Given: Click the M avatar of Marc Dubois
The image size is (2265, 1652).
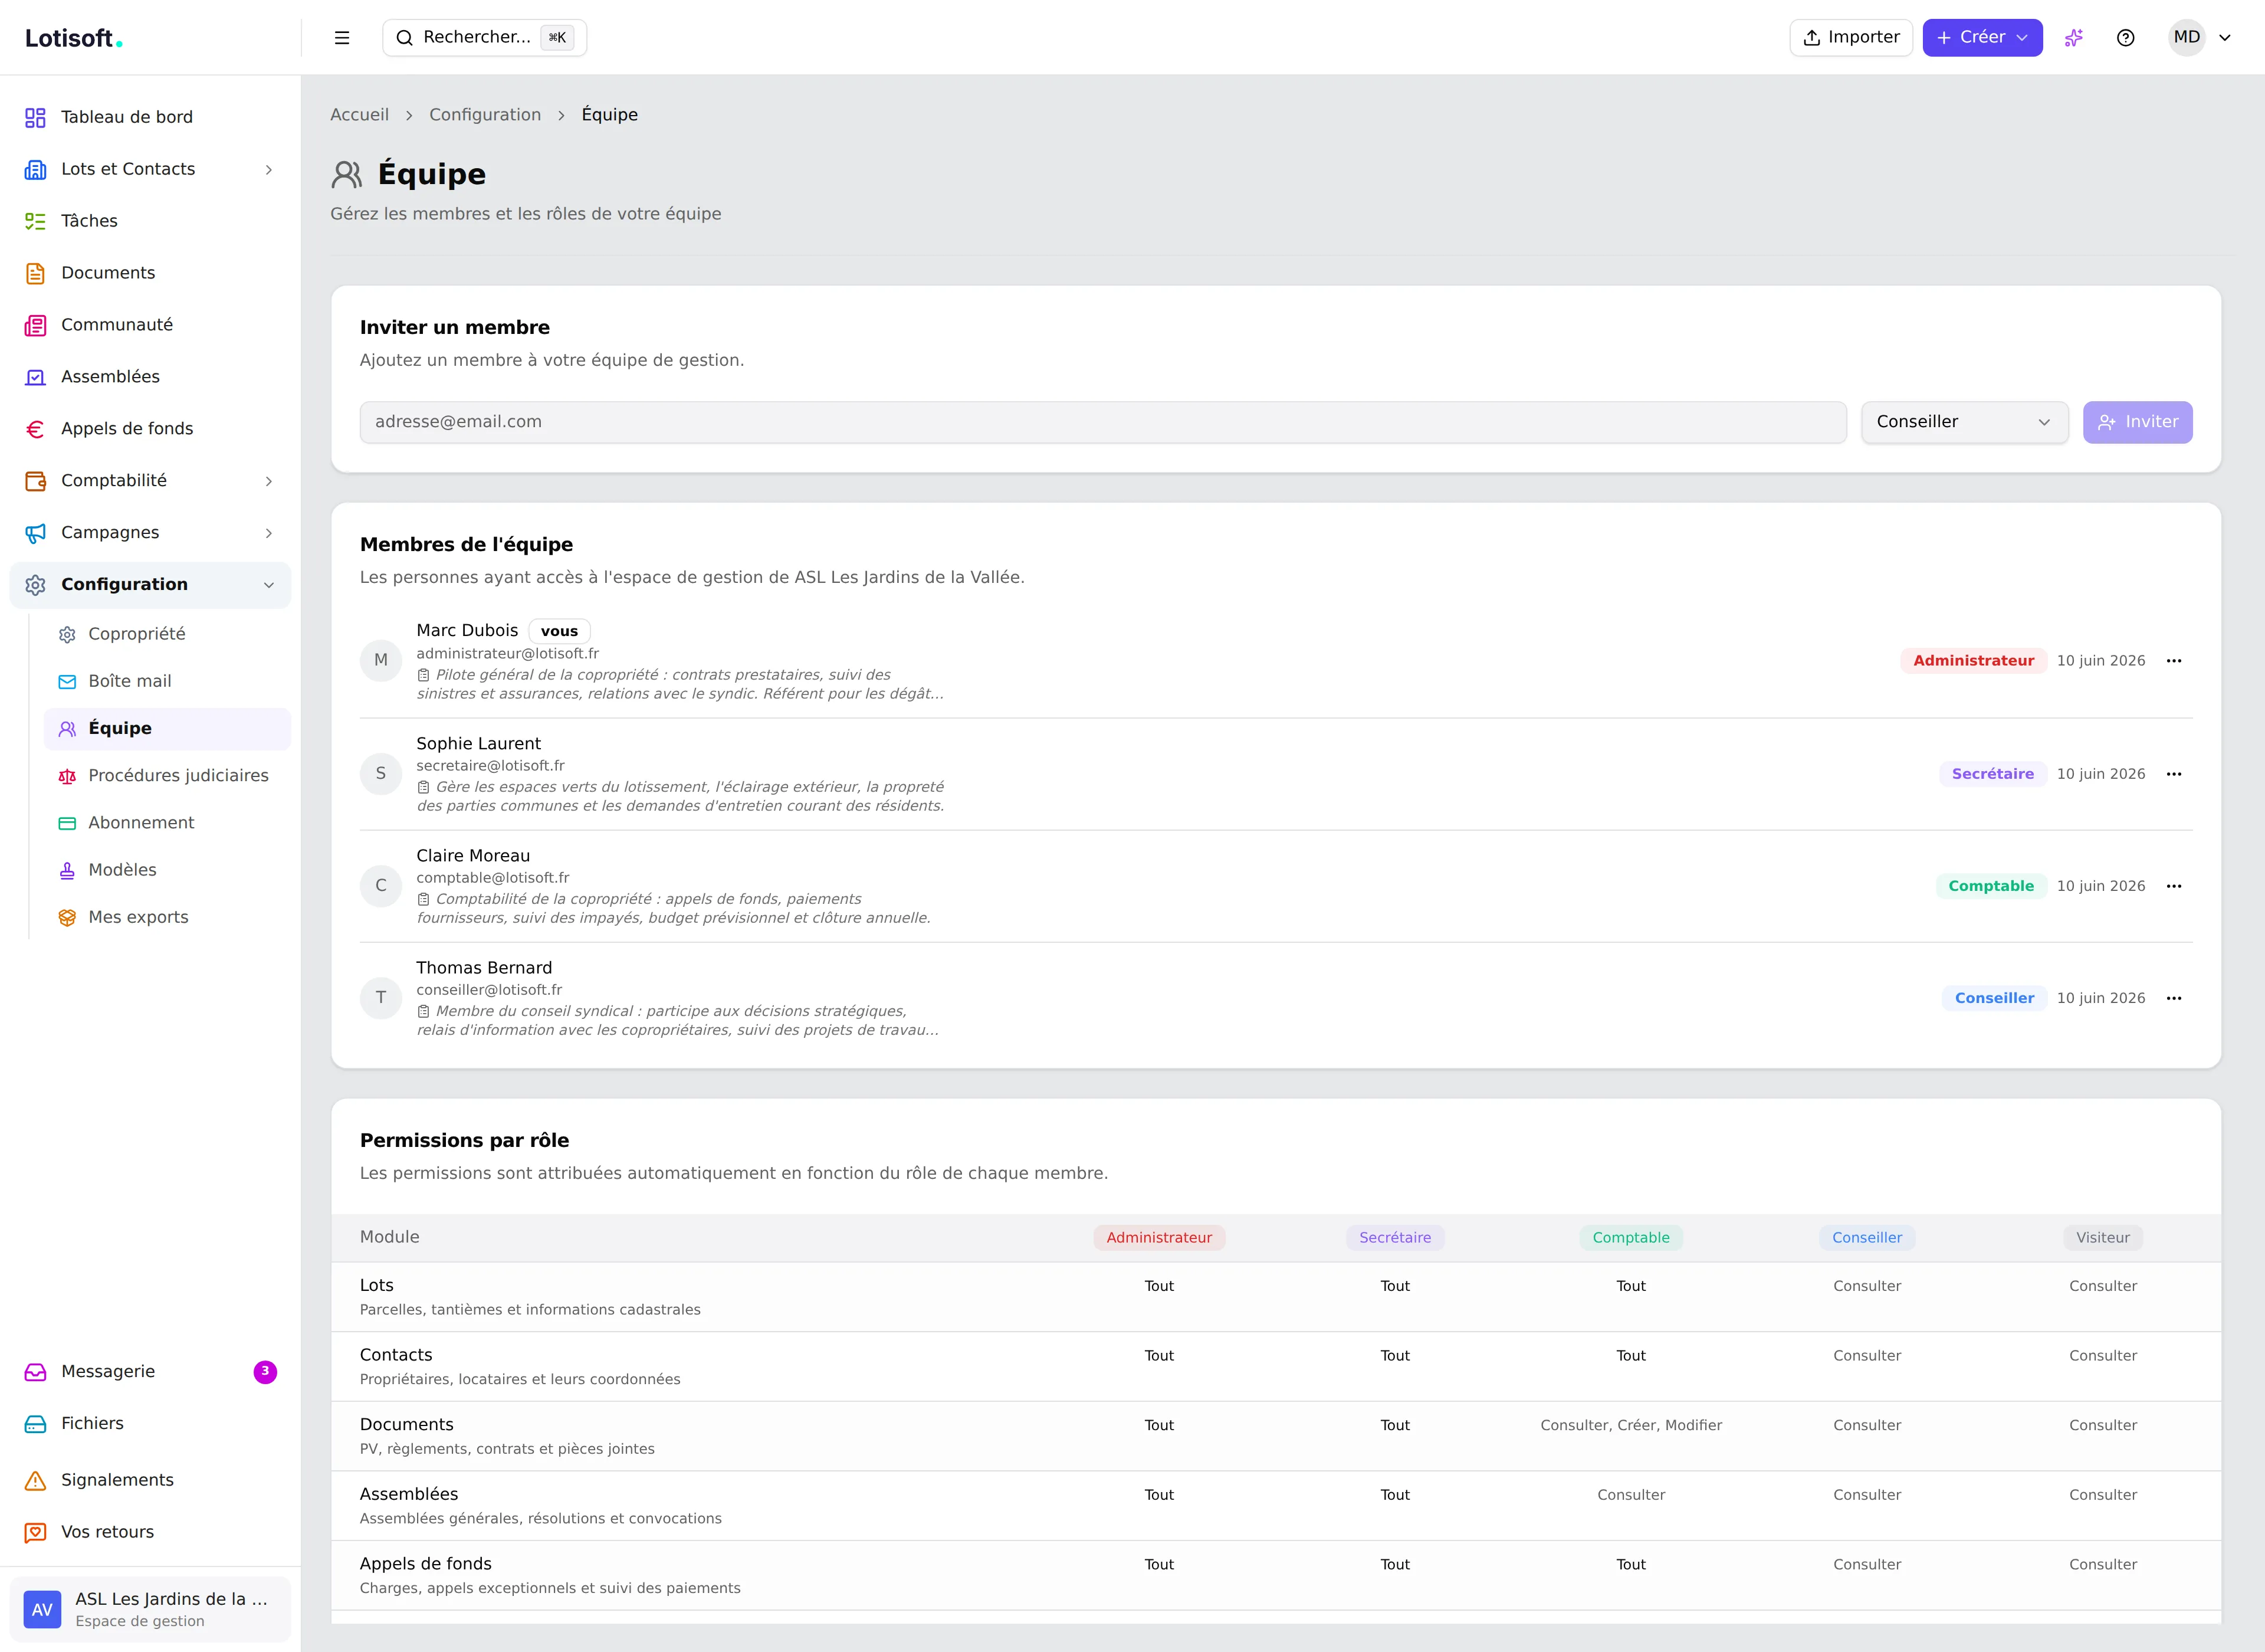Looking at the screenshot, I should coord(381,661).
